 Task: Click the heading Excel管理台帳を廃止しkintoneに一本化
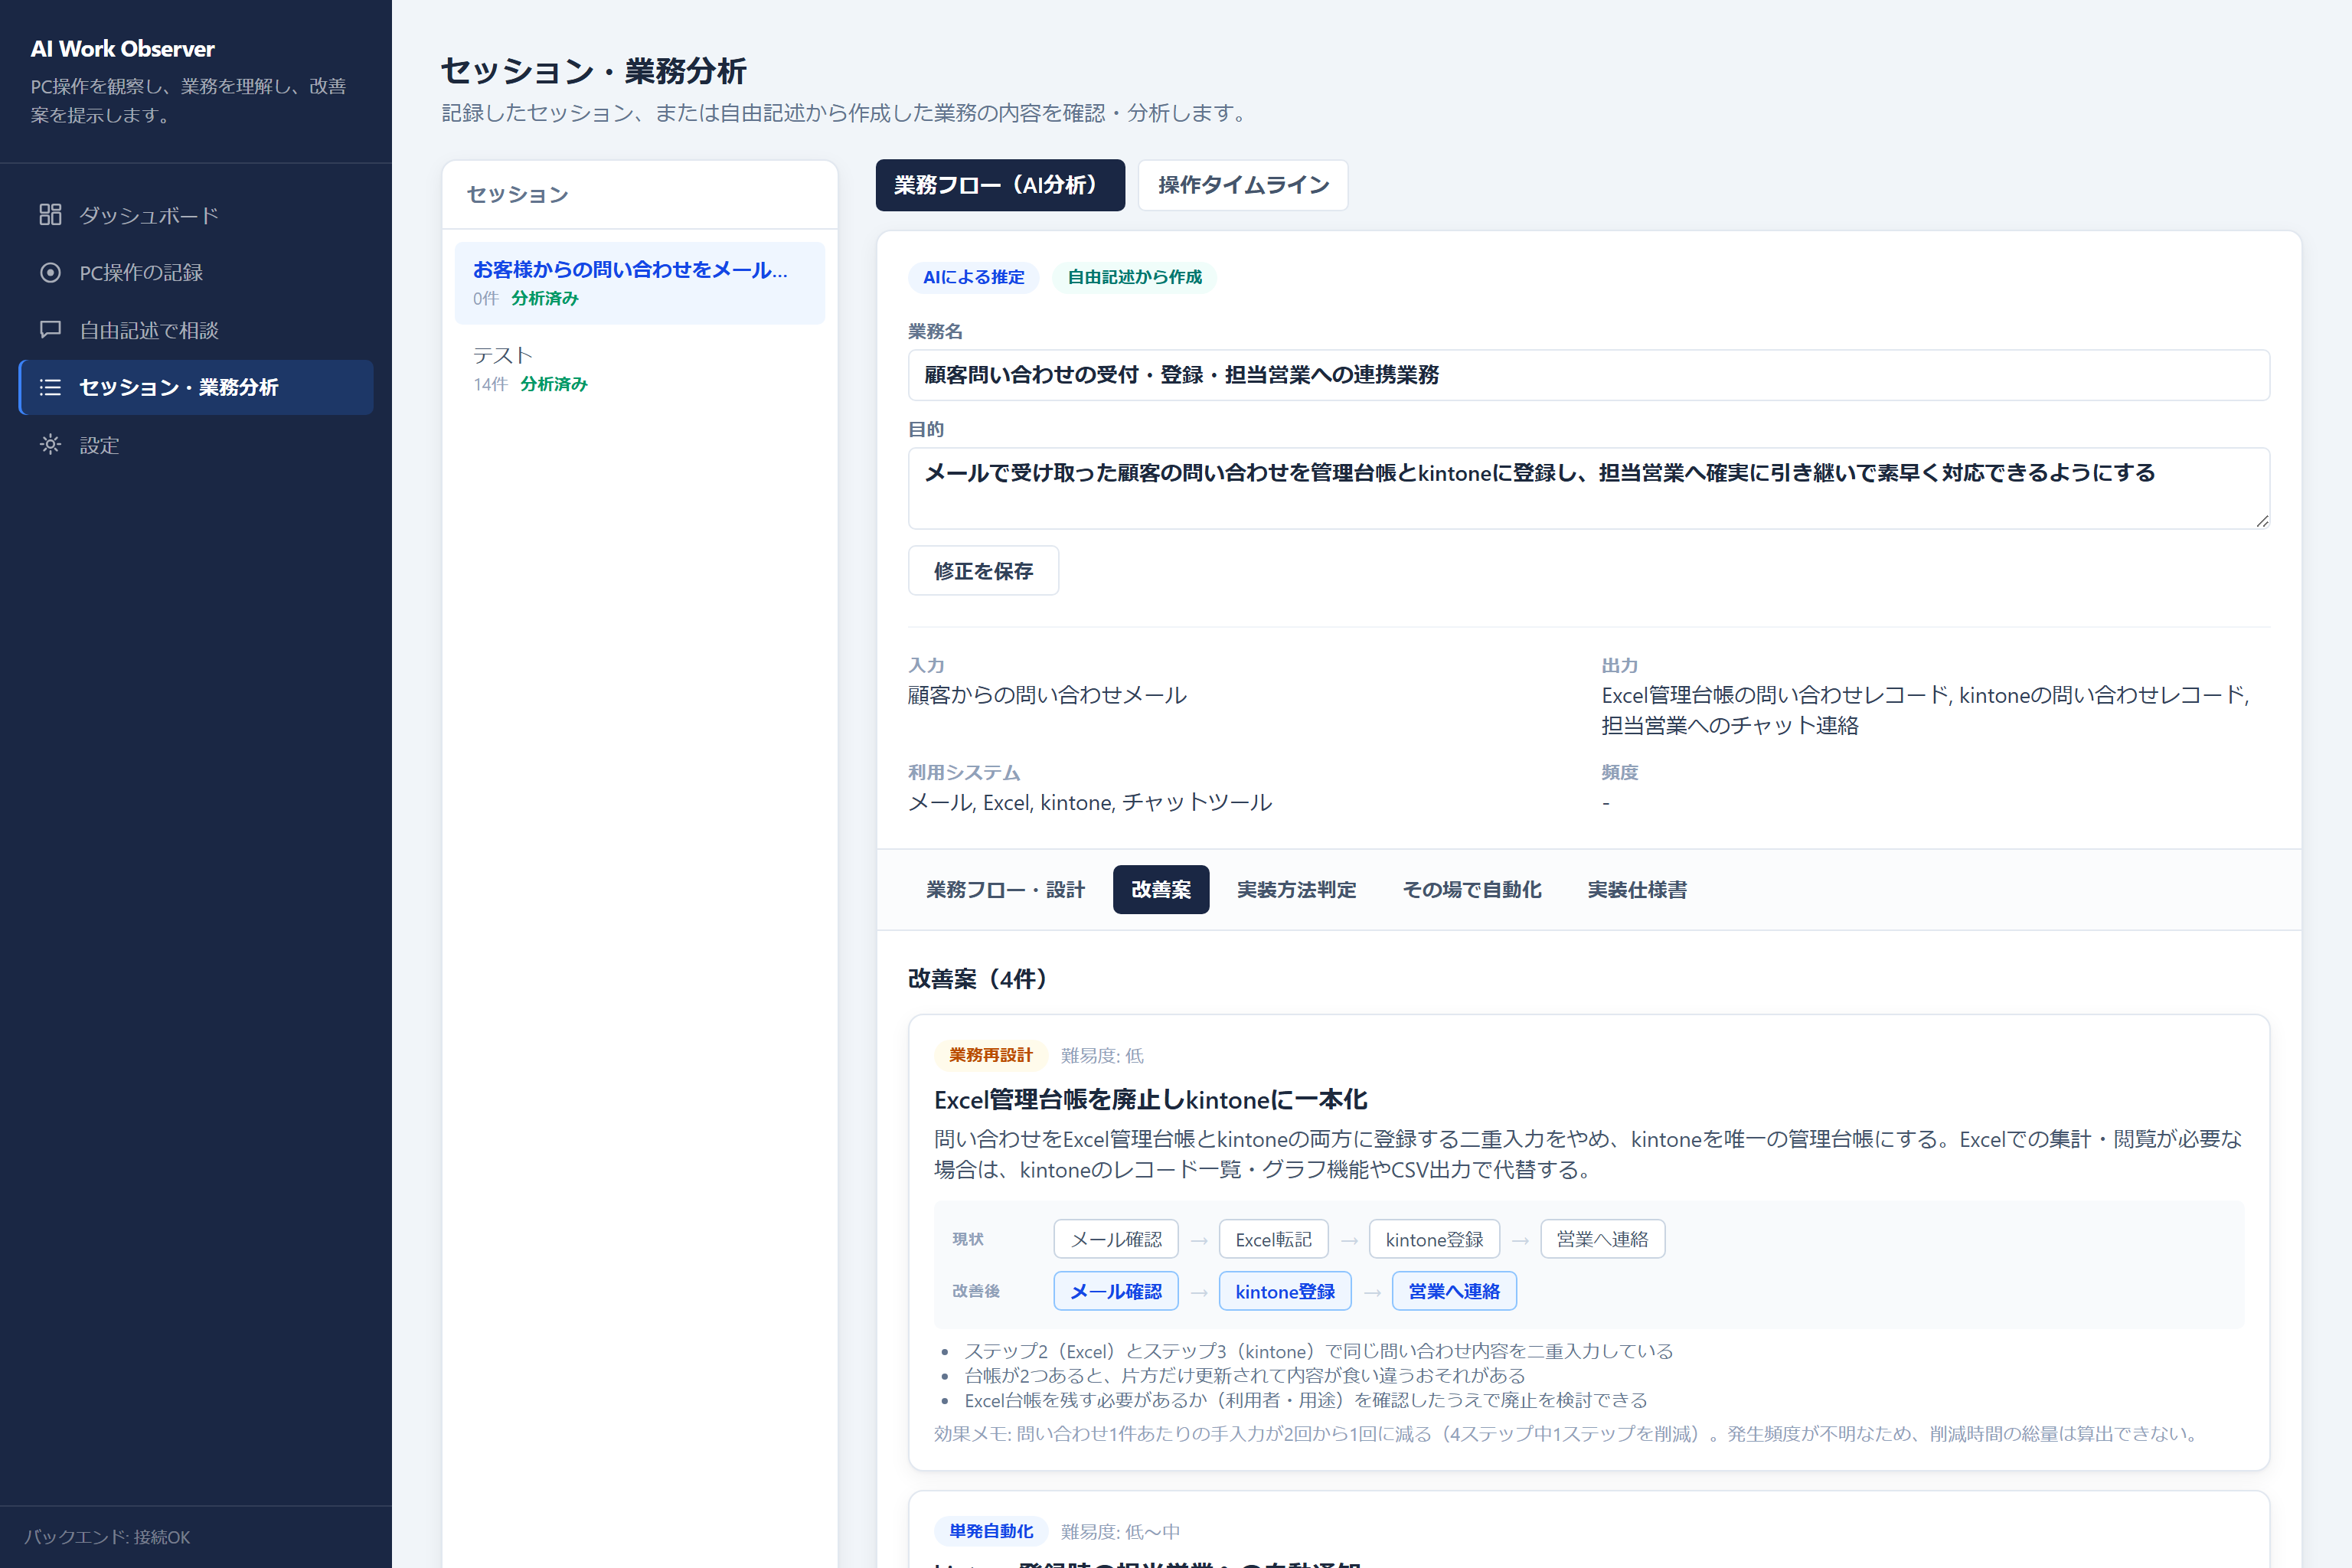[1150, 1100]
